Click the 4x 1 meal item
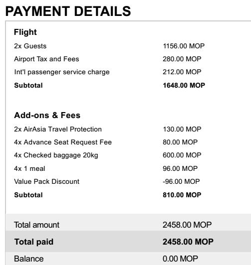The image size is (251, 265). (29, 168)
